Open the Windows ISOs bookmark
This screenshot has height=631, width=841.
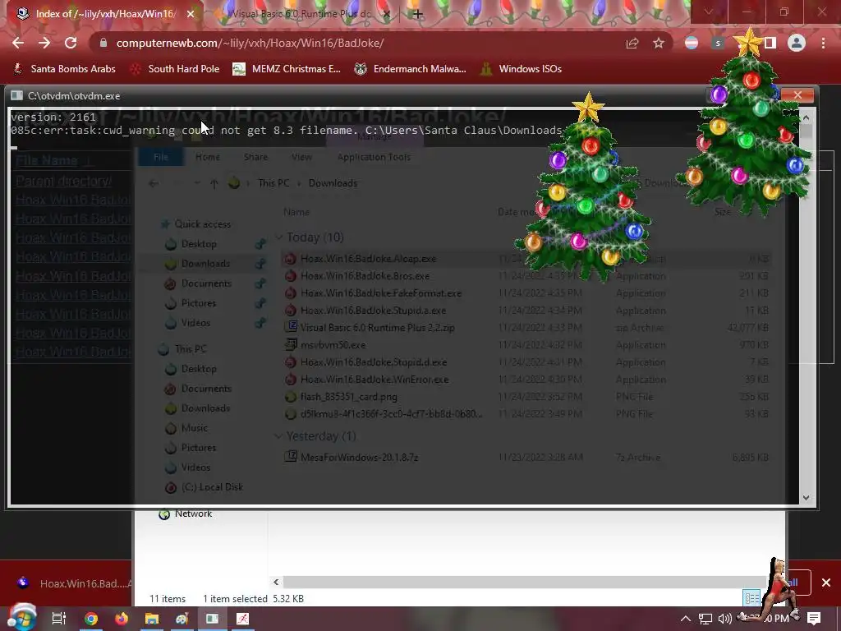pos(522,69)
